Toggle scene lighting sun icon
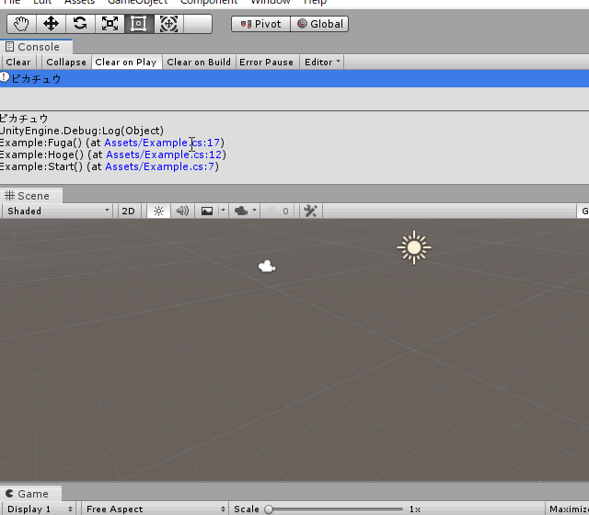 [158, 211]
